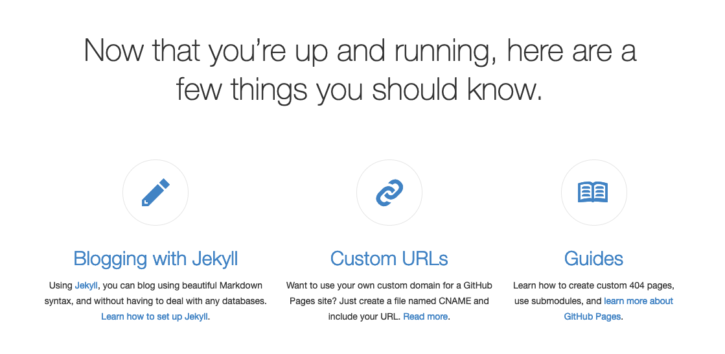Click the chain link icon above Custom URLs
The image size is (725, 354).
pos(389,193)
